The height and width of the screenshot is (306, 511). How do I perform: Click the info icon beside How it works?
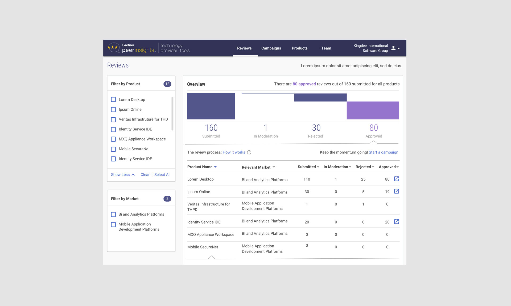pos(249,152)
